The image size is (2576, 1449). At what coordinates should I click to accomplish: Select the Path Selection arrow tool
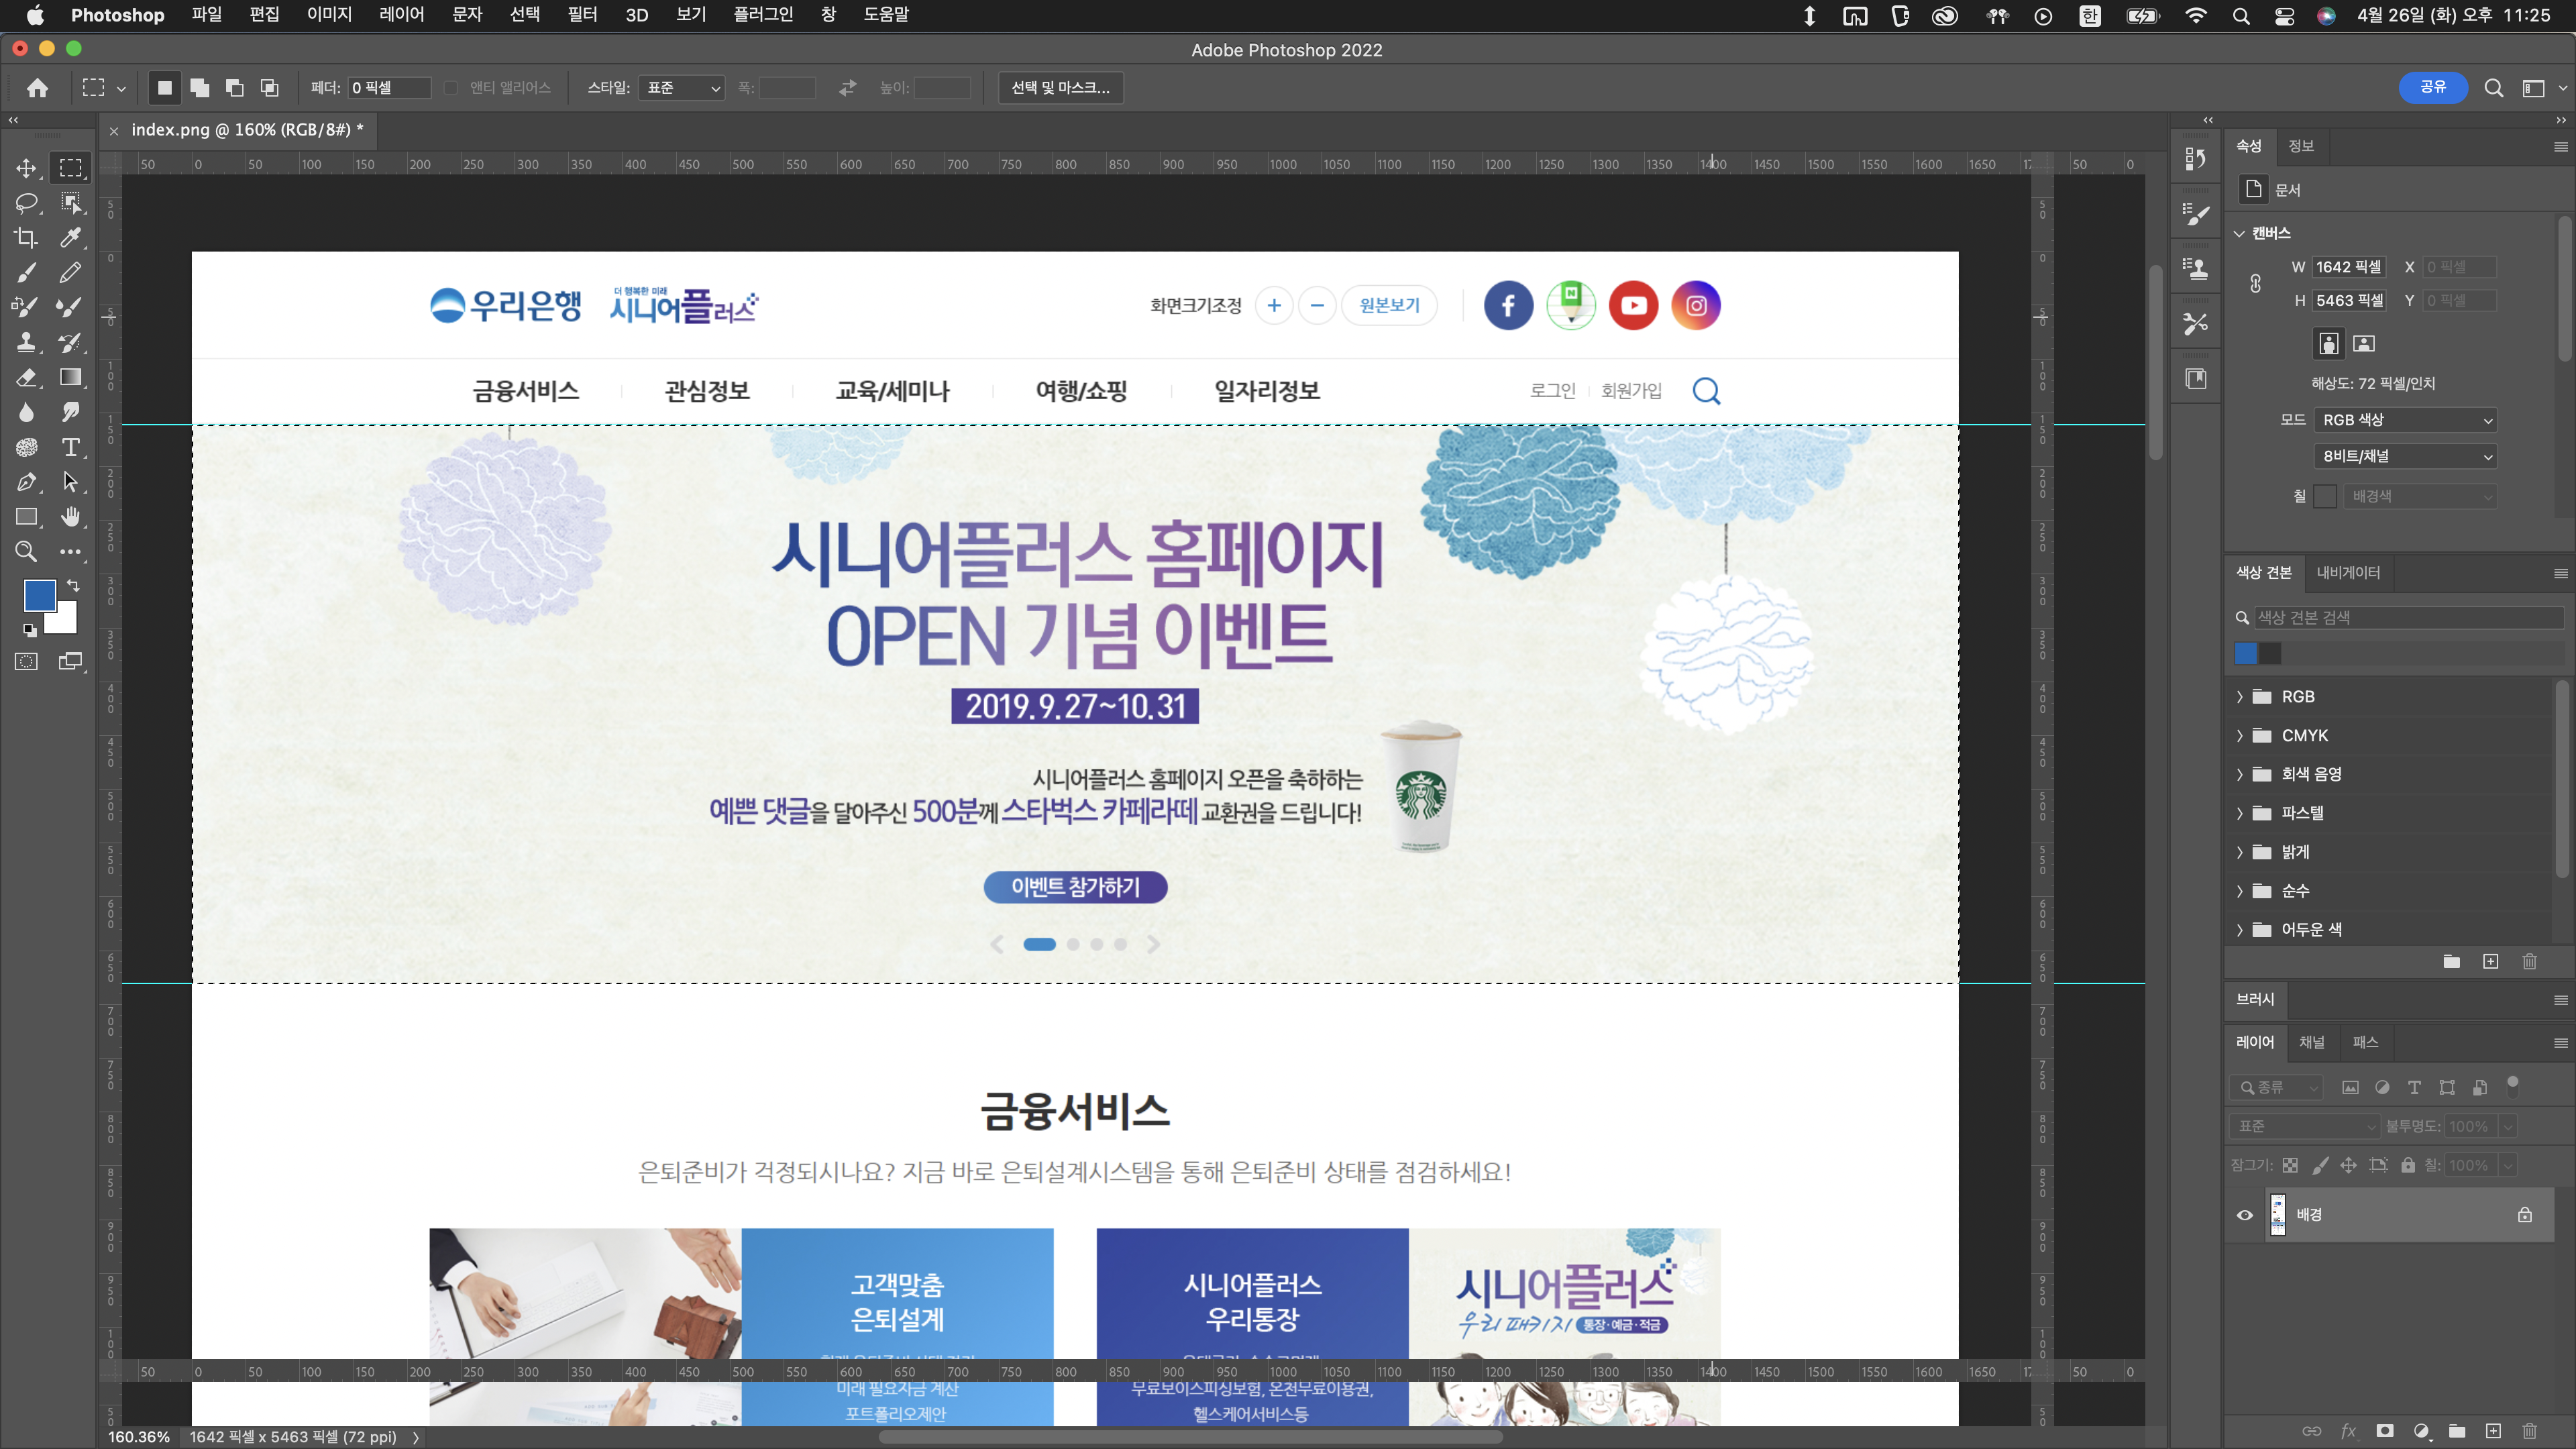70,482
